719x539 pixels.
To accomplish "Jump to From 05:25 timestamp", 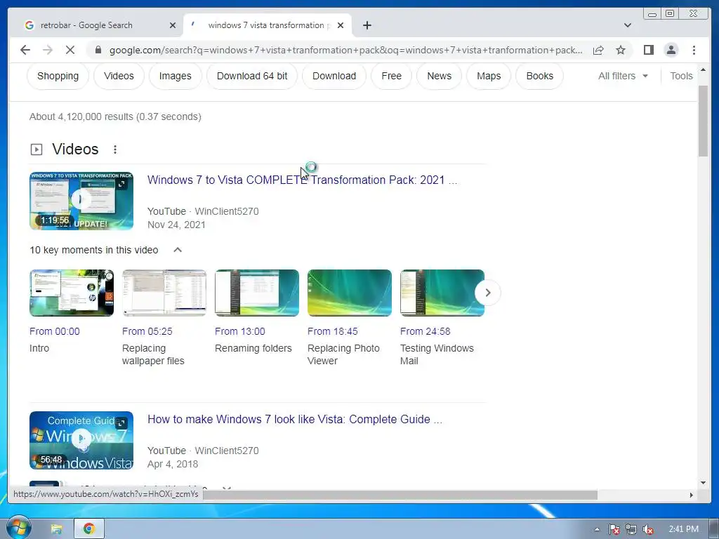I will [x=147, y=331].
